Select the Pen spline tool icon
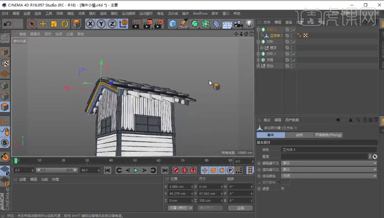Screen dimensions: 384x218 click(183, 24)
